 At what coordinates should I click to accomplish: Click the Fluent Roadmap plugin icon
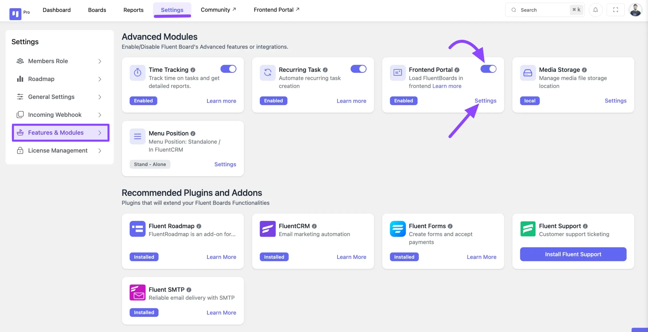tap(137, 229)
